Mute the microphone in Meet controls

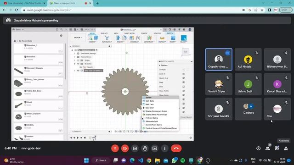pos(115,148)
